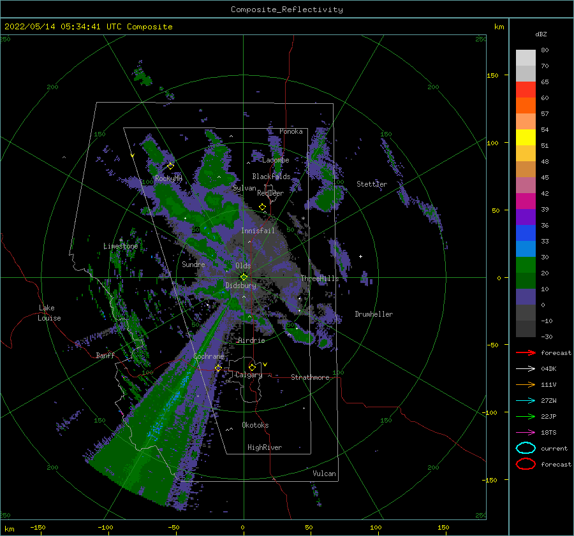The image size is (574, 536).
Task: Click the Okotoks label
Action: (x=255, y=425)
